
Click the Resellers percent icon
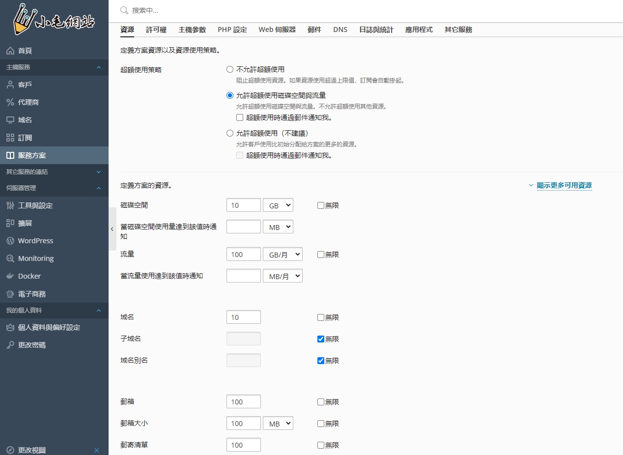tap(10, 103)
